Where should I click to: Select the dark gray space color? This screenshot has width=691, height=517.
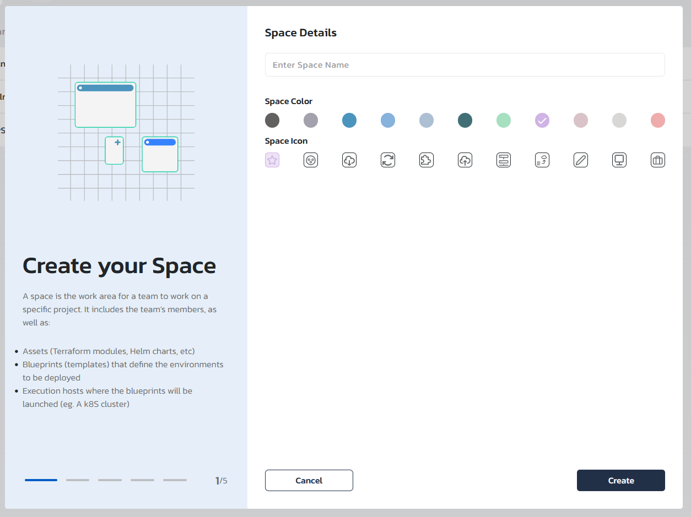(272, 120)
